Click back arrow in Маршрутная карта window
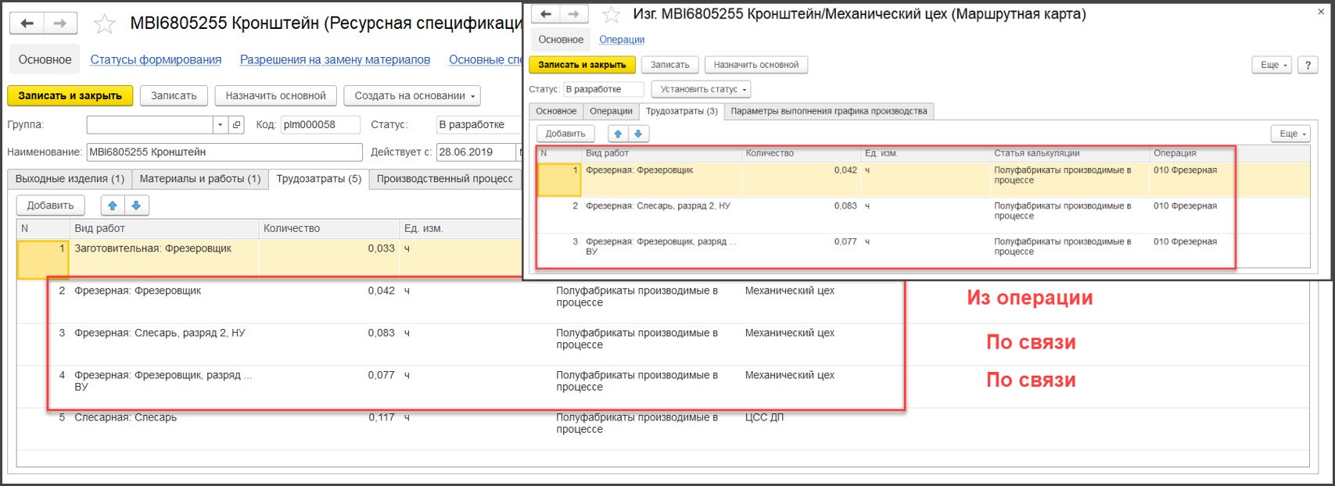The image size is (1335, 486). pos(546,14)
